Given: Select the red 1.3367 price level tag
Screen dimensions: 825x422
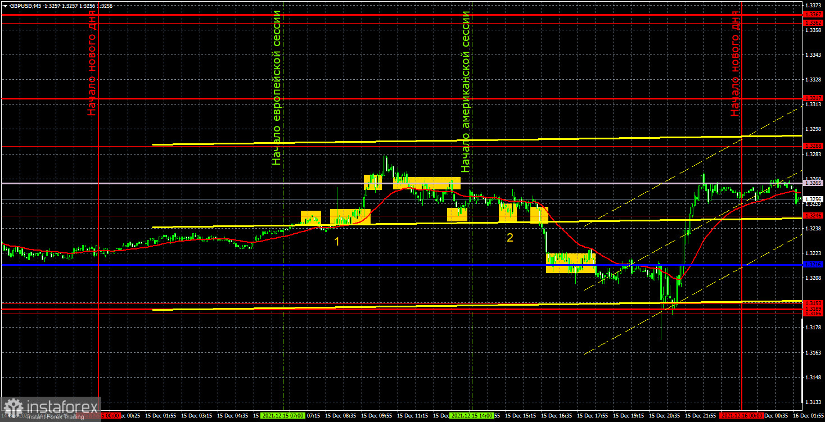Looking at the screenshot, I should (813, 14).
